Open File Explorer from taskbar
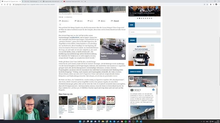The width and height of the screenshot is (220, 123). [103, 122]
